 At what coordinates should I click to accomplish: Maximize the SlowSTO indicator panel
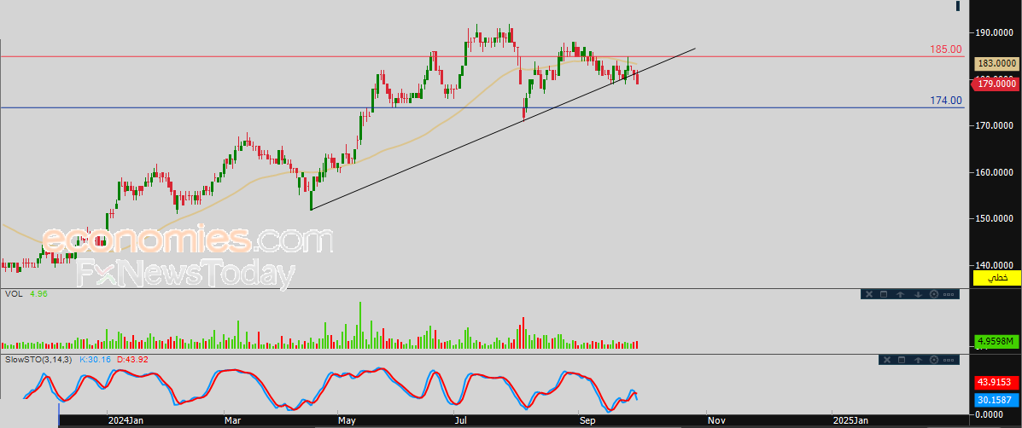point(902,360)
